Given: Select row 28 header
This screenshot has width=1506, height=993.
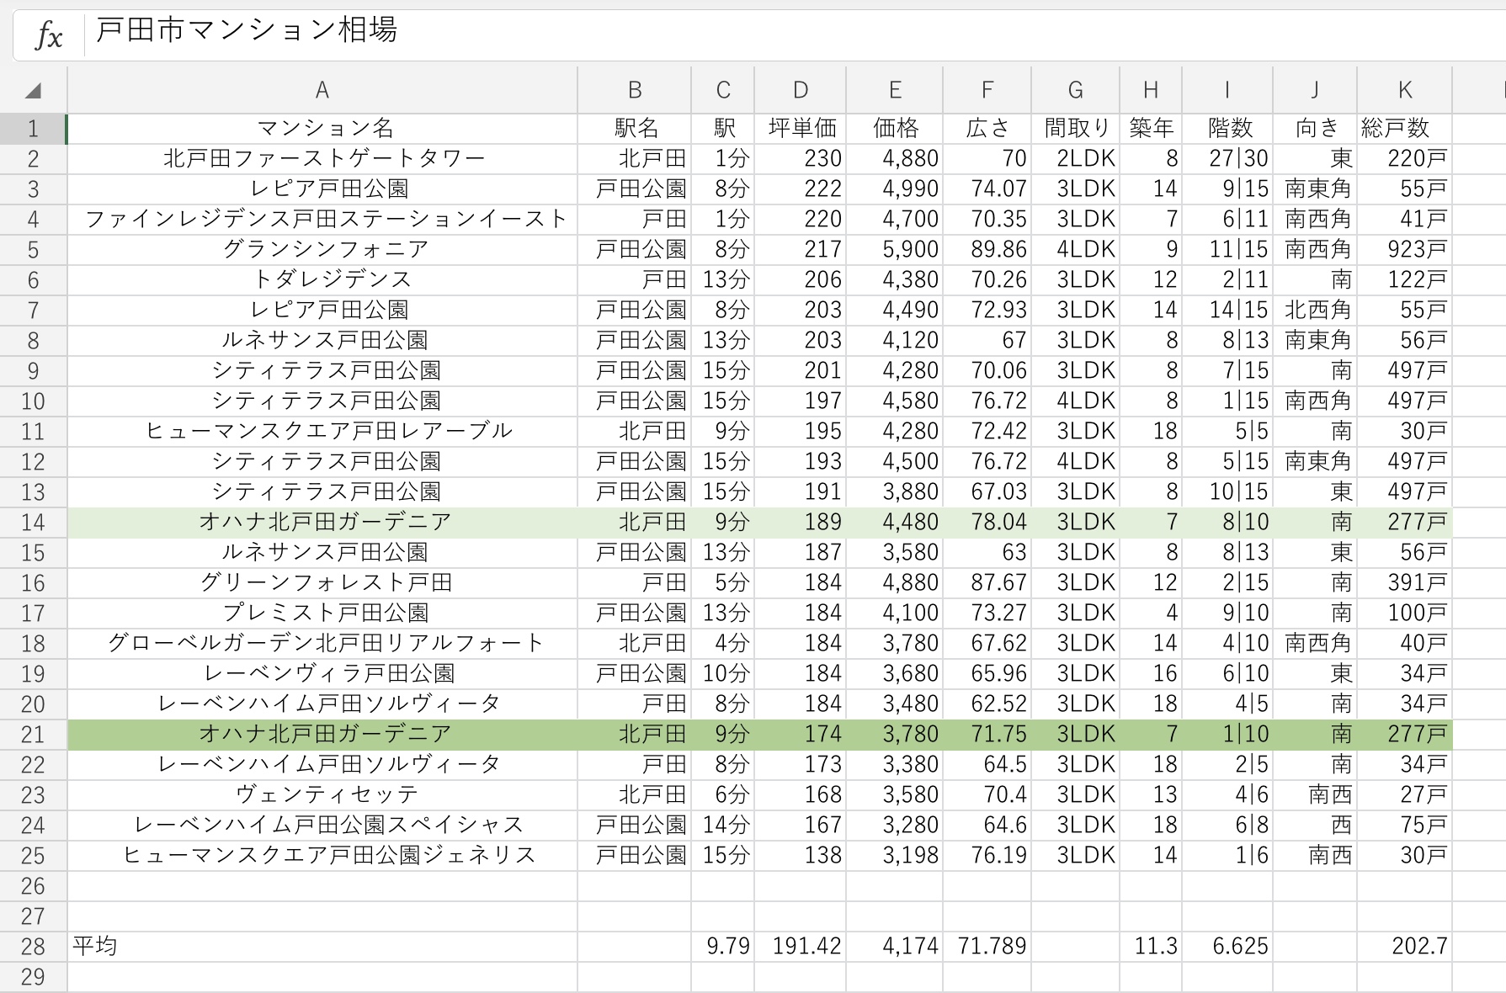Looking at the screenshot, I should [33, 947].
